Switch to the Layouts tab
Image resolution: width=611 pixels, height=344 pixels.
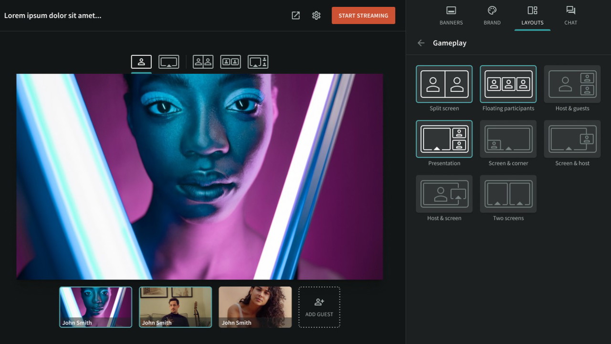pos(532,15)
